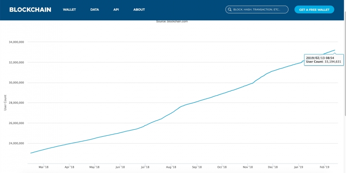Click the Aug '18 x-axis label

171,167
